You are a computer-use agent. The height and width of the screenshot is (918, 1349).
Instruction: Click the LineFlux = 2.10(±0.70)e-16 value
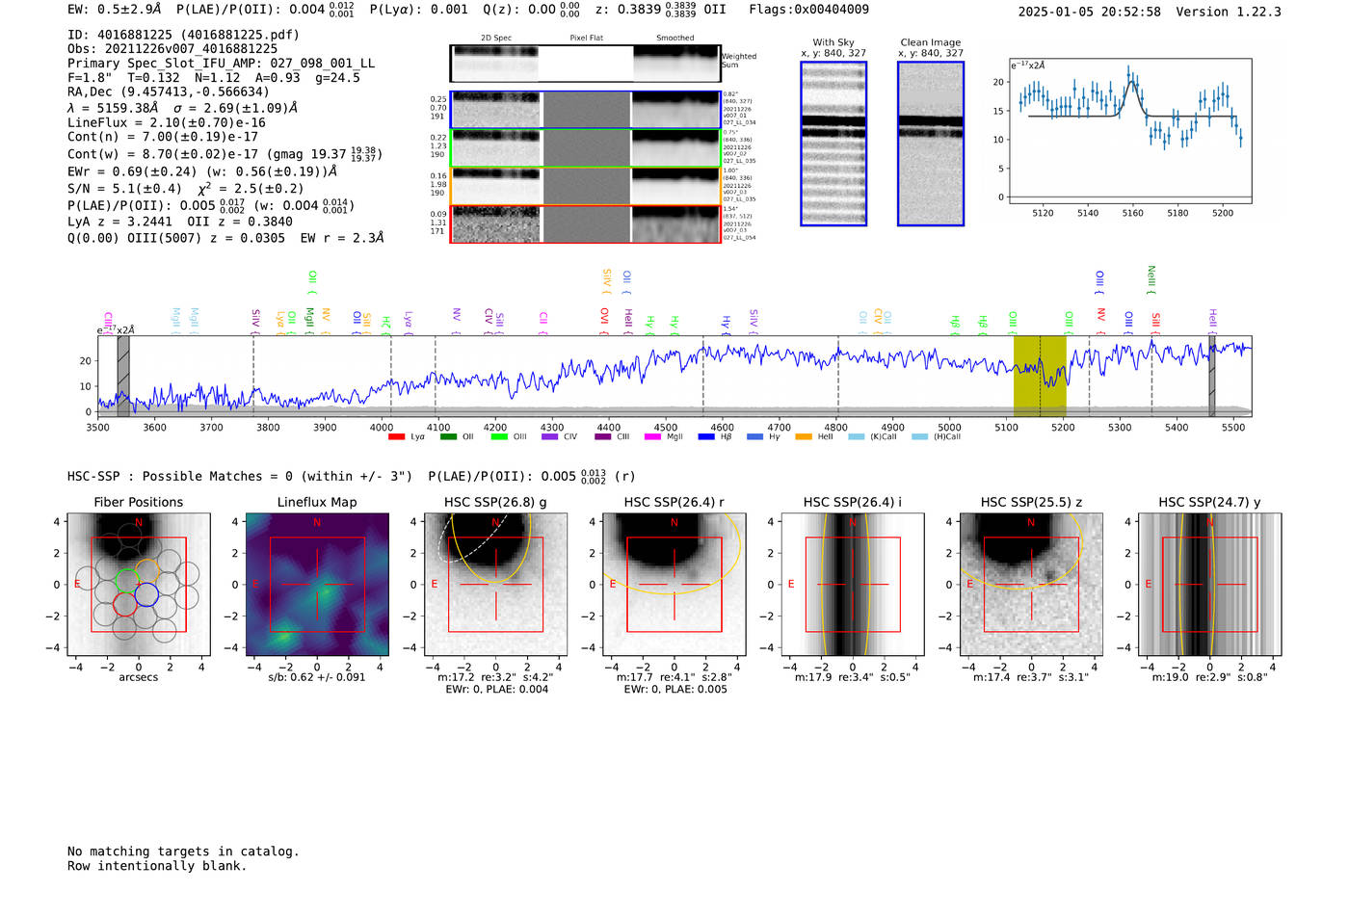coord(167,122)
